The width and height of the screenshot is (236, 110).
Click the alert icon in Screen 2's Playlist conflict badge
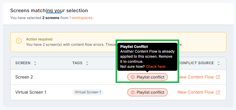pos(133,77)
